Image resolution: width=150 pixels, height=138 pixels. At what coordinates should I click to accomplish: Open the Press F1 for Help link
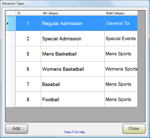point(75,132)
